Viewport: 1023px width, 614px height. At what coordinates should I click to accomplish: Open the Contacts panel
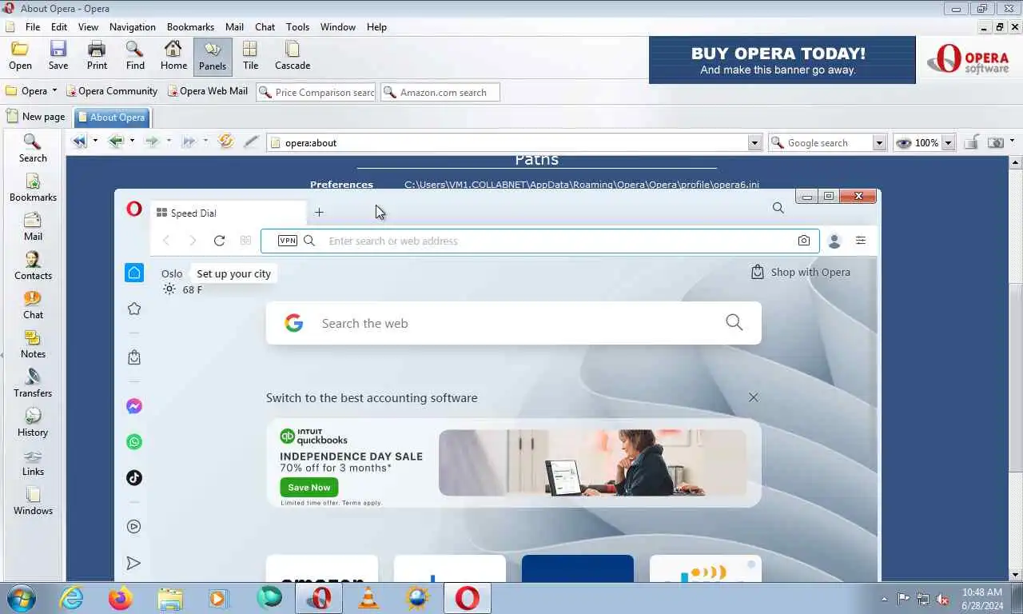[x=33, y=266]
